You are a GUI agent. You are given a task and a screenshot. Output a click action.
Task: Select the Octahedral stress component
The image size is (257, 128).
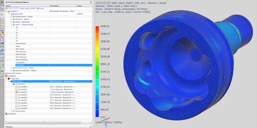point(20,62)
